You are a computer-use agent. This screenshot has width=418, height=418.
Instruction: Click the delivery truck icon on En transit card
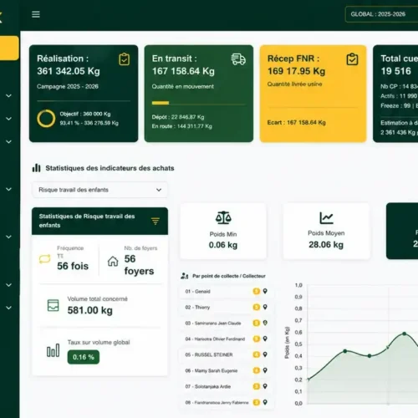(238, 59)
